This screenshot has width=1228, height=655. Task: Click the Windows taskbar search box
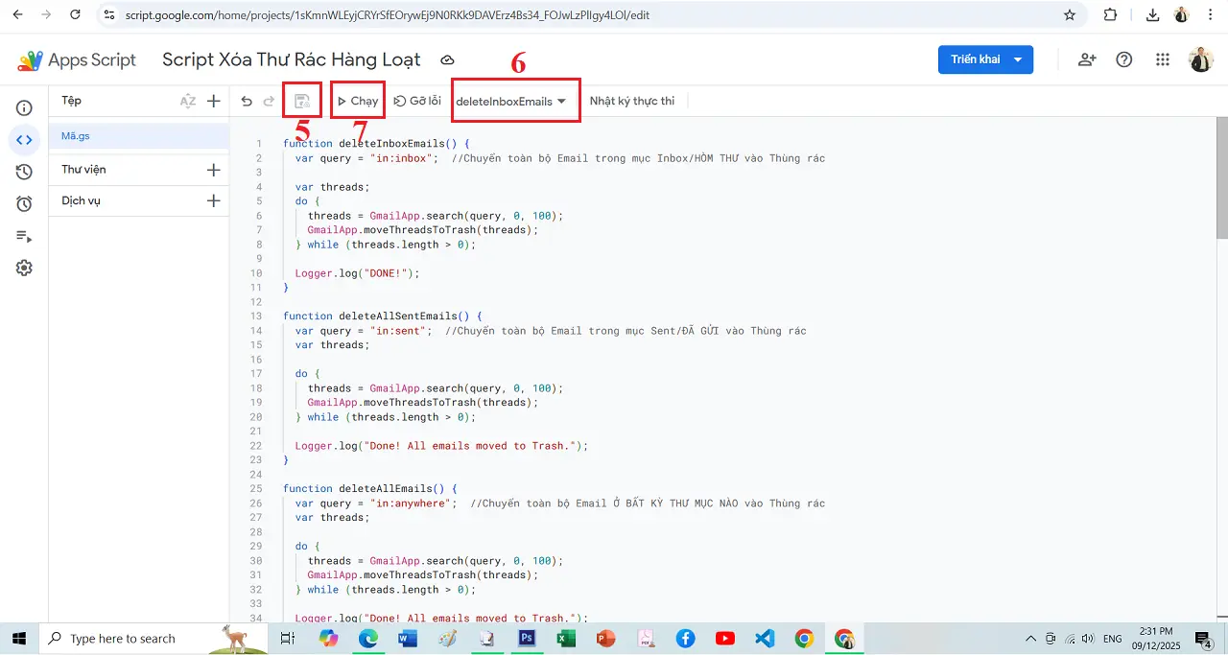click(154, 638)
